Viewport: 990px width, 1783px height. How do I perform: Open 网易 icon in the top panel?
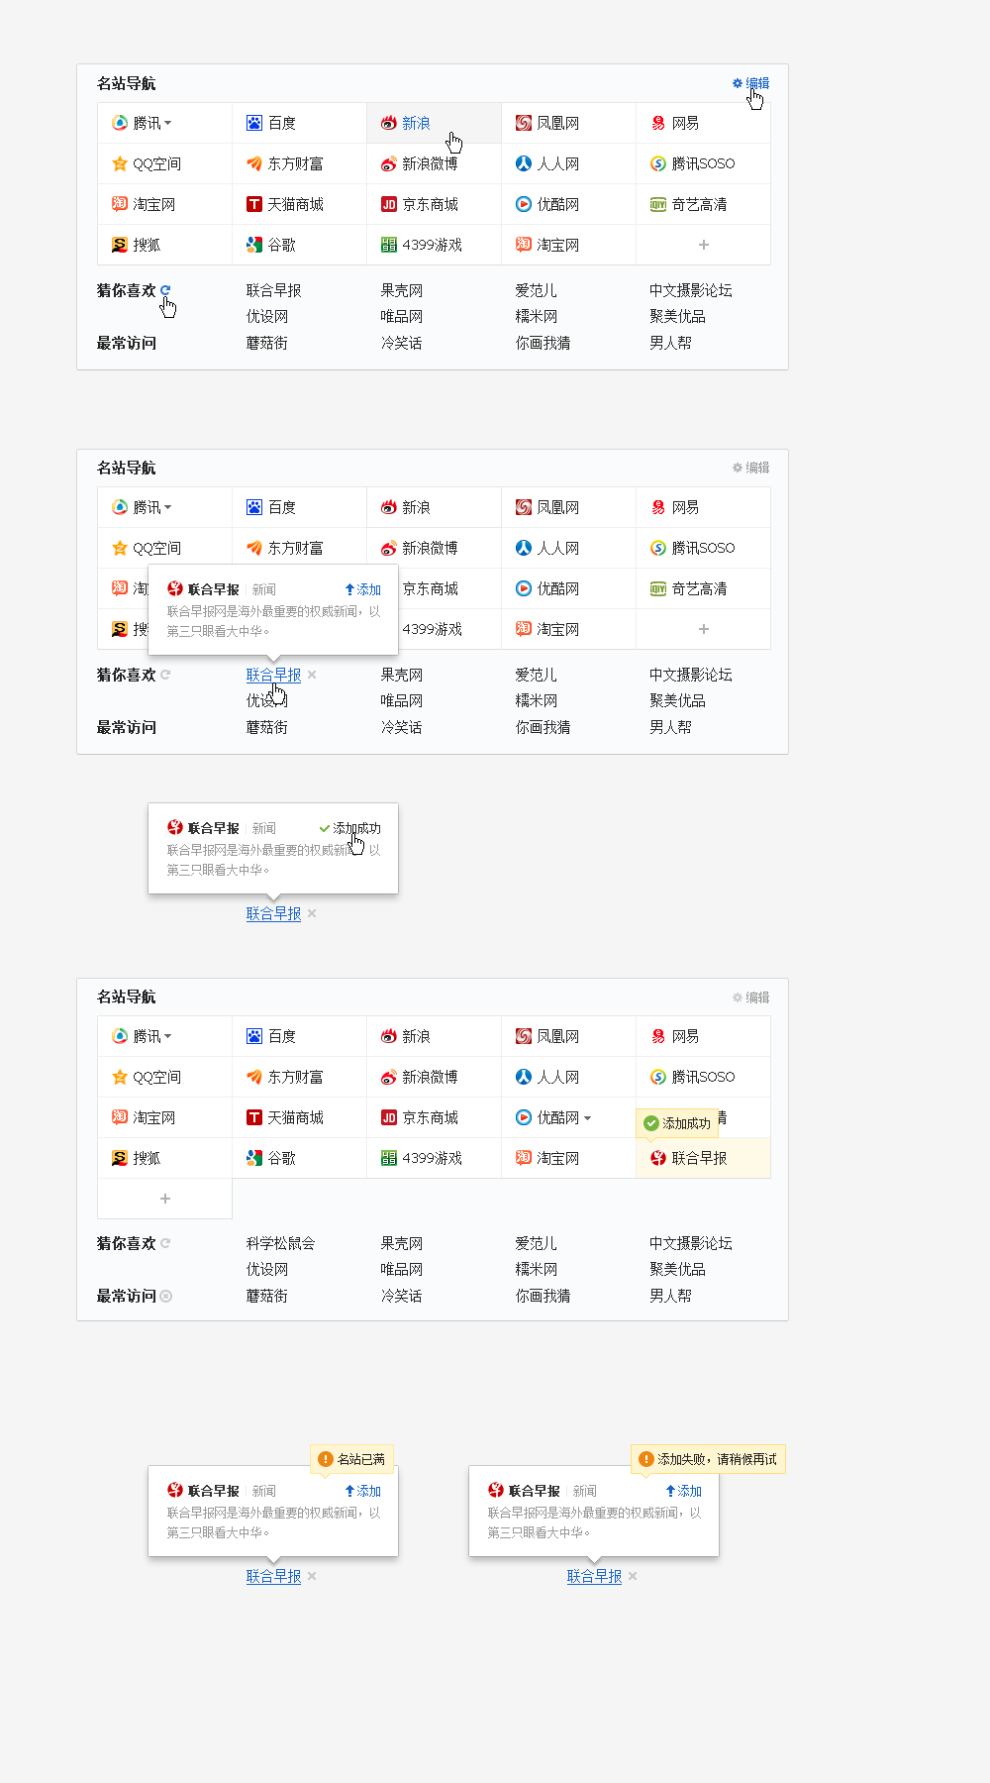[658, 123]
